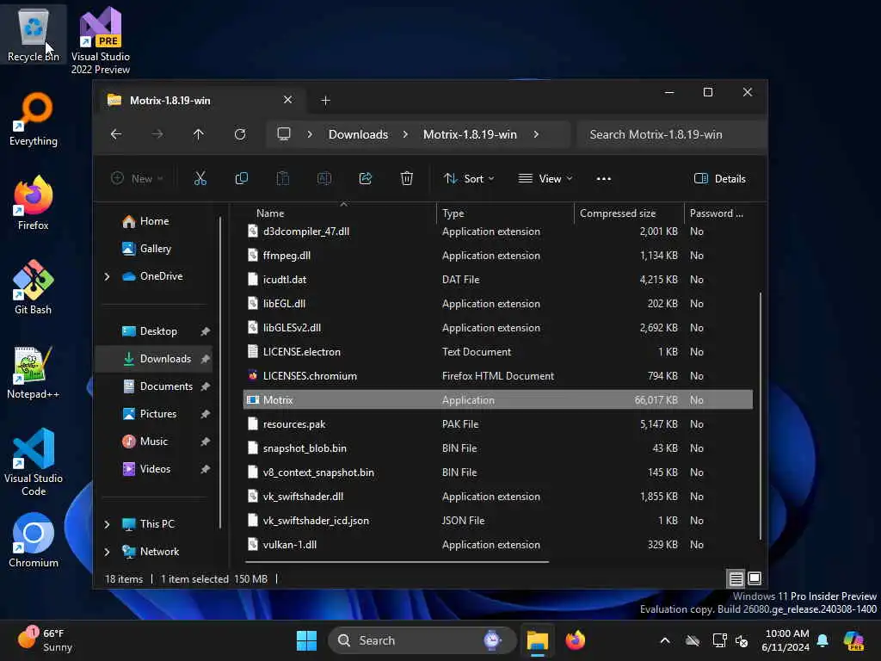Click the Share icon in toolbar

coord(365,179)
